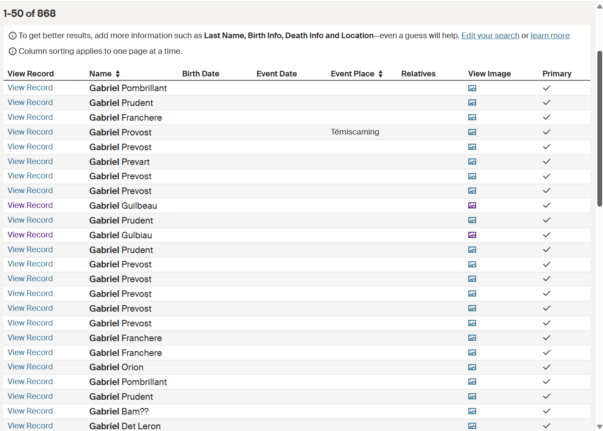The width and height of the screenshot is (603, 431).
Task: View image for Gabriel Det Leron record
Action: click(472, 426)
